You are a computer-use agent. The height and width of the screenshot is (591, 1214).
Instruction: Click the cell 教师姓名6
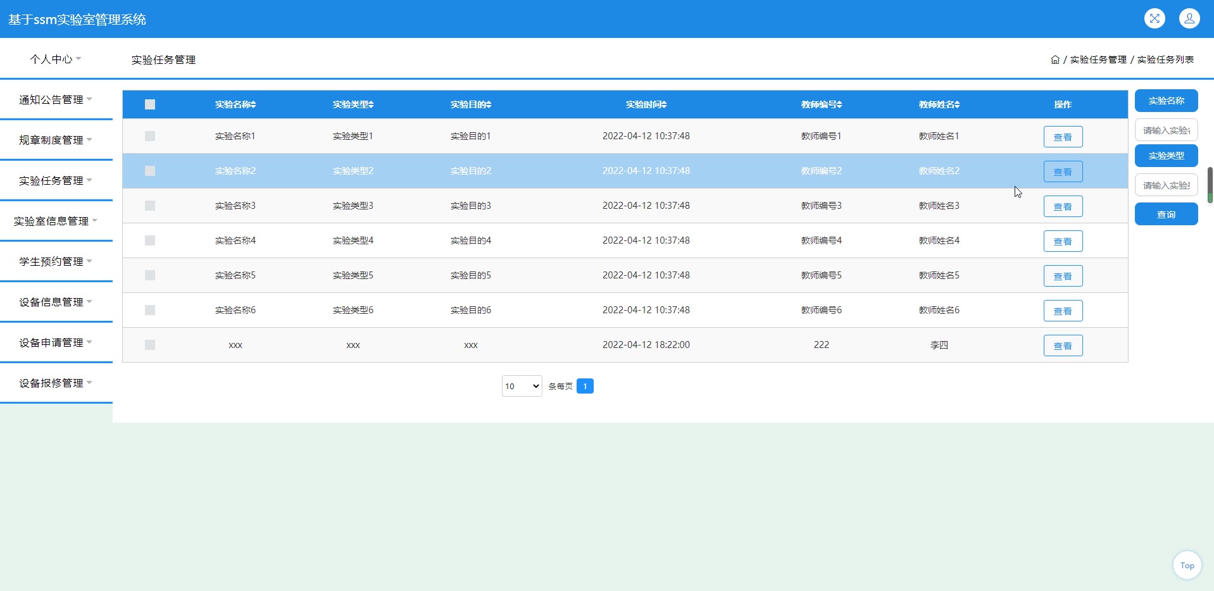click(939, 310)
